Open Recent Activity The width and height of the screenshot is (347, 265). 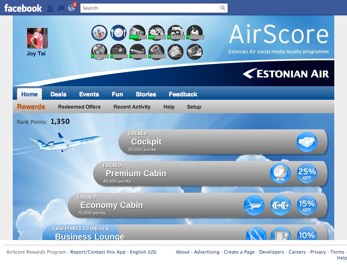[132, 107]
